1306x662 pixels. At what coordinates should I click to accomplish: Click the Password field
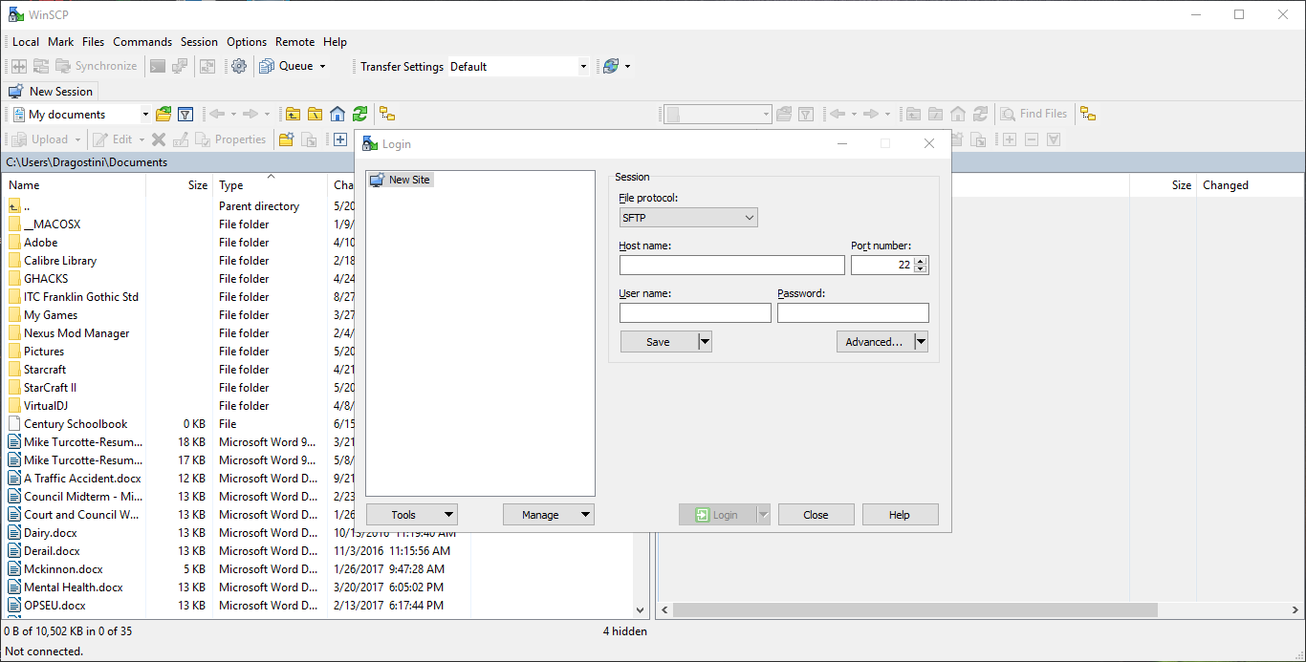(x=853, y=313)
